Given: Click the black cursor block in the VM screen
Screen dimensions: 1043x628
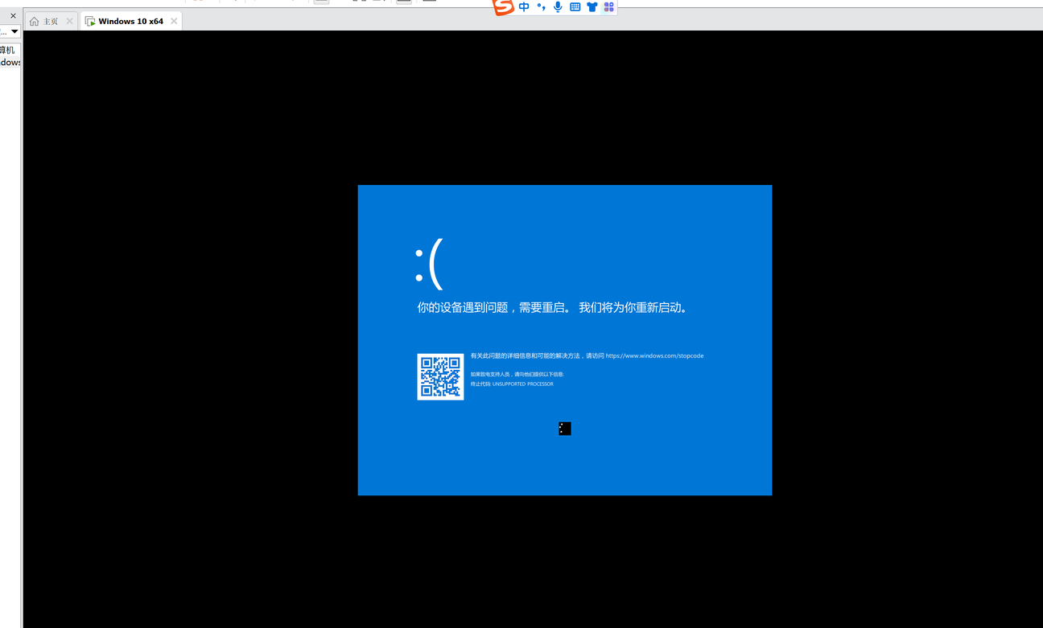Looking at the screenshot, I should (565, 429).
